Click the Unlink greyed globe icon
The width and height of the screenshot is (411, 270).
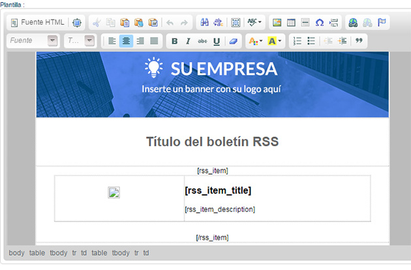(367, 23)
